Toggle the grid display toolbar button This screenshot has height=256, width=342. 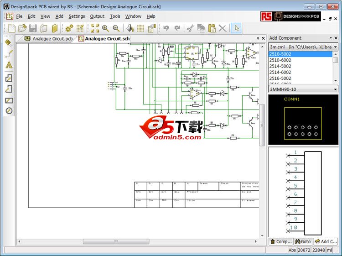[141, 28]
